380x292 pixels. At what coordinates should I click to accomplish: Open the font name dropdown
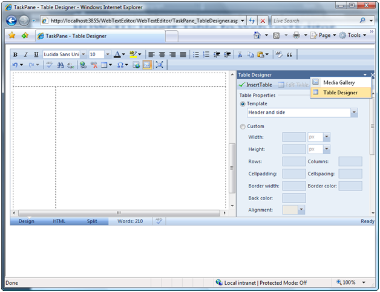tap(83, 54)
